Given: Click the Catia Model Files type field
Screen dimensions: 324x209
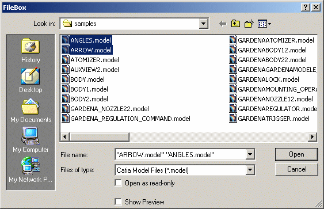Looking at the screenshot, I should click(x=180, y=170).
